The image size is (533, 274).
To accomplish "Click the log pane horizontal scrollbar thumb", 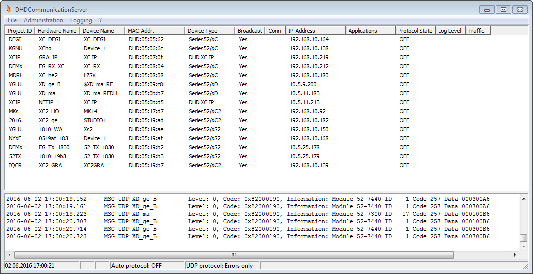I will (233, 255).
